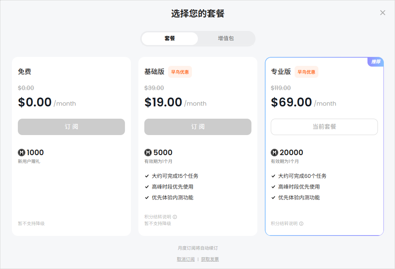Click the M credits icon beside 5000
395x269 pixels.
pyautogui.click(x=148, y=152)
